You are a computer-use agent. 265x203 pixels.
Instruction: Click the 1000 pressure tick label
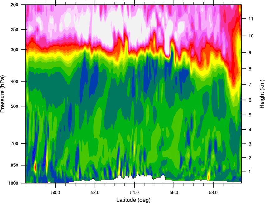coord(13,183)
